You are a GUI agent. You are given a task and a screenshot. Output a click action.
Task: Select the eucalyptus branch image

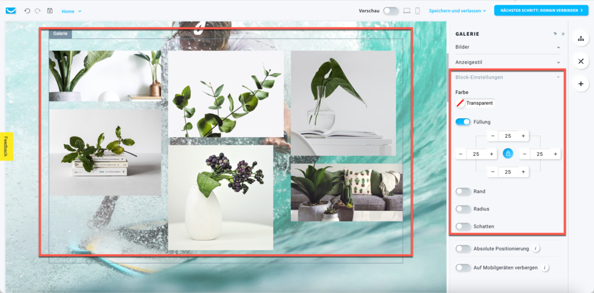click(x=226, y=94)
